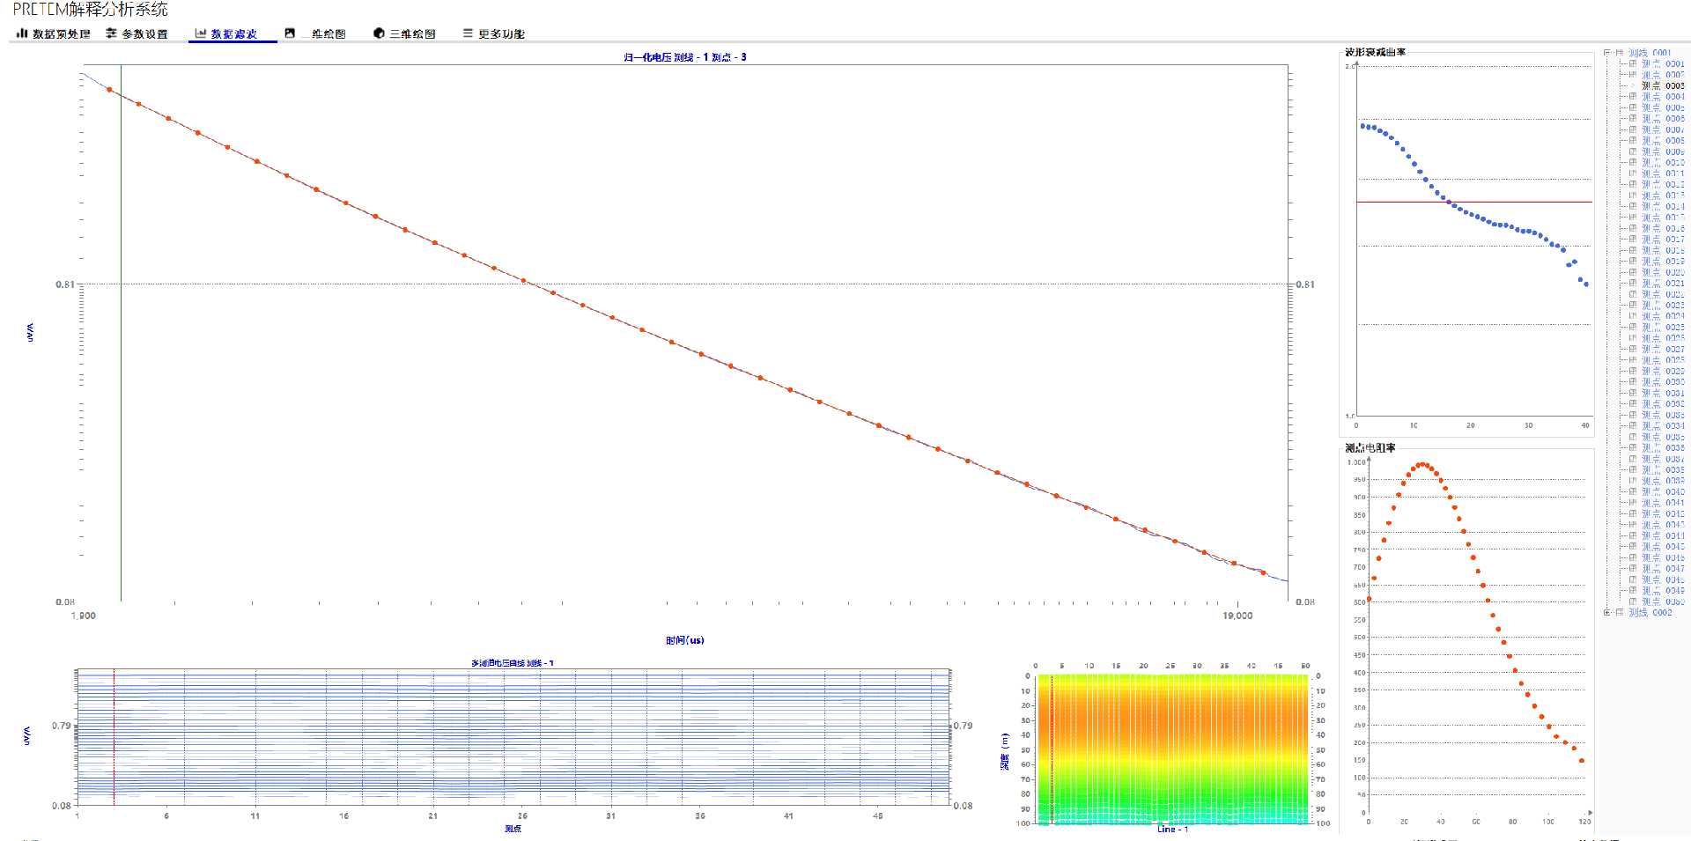The height and width of the screenshot is (841, 1691).
Task: Click the cube icon beside 三维绘图
Action: coord(379,33)
